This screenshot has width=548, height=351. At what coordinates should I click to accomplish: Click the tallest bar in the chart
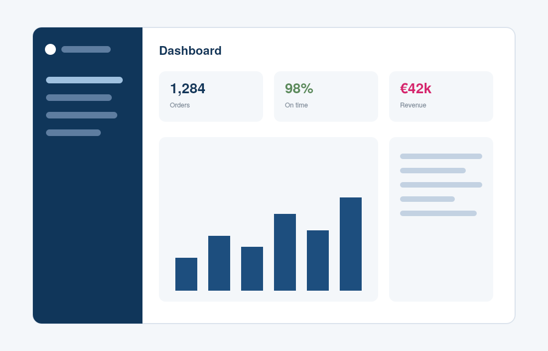(x=351, y=244)
